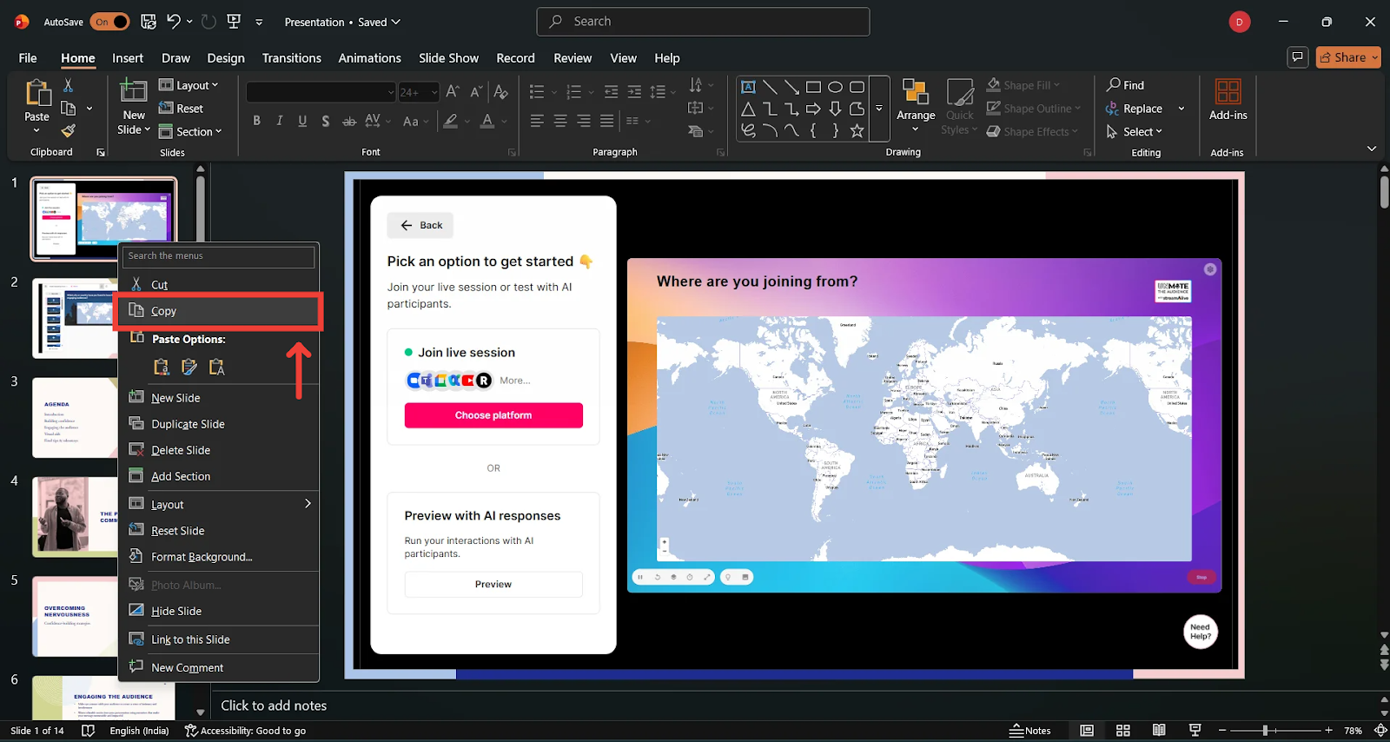Open the Transitions ribbon tab

pyautogui.click(x=291, y=58)
